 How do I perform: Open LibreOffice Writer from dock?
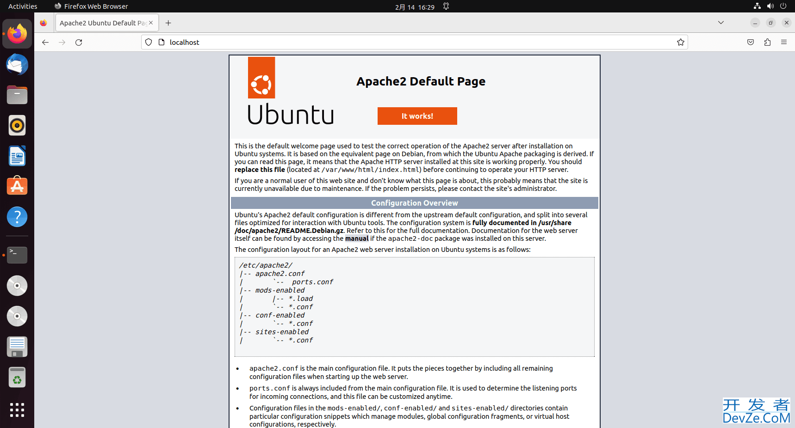click(17, 156)
